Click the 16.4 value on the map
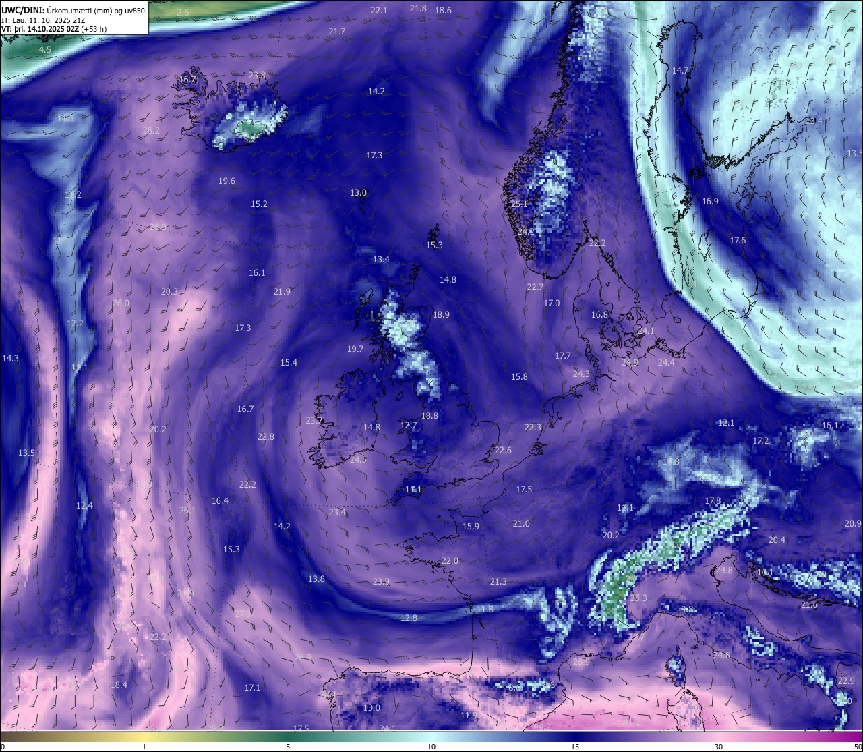Viewport: 863px width, 752px height. [x=220, y=500]
